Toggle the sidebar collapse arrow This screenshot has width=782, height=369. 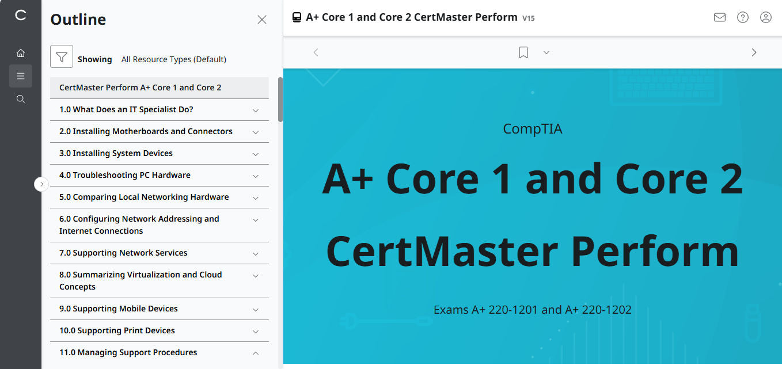tap(41, 184)
